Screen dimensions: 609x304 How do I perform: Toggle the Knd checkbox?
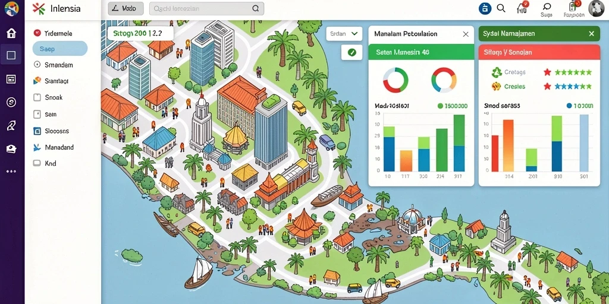click(x=37, y=163)
